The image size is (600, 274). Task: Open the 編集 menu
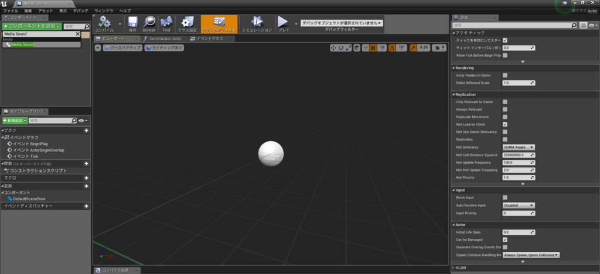28,11
